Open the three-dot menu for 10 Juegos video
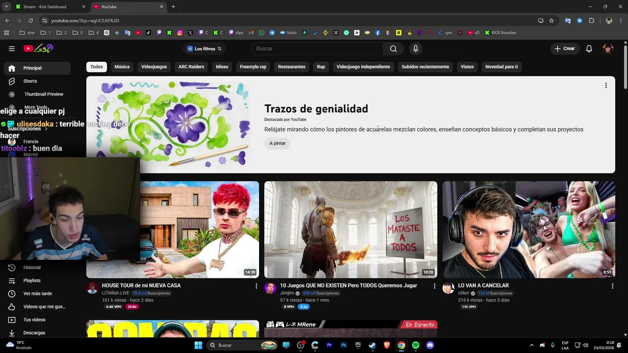 tap(434, 286)
